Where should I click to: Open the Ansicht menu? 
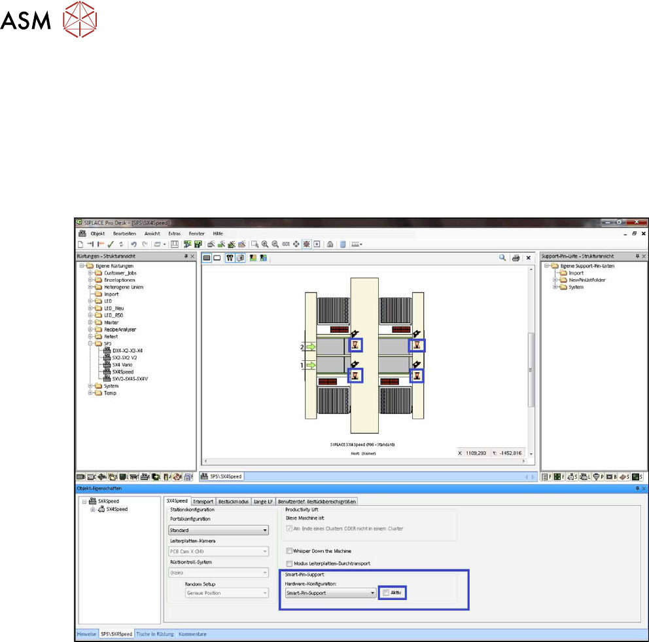(152, 233)
